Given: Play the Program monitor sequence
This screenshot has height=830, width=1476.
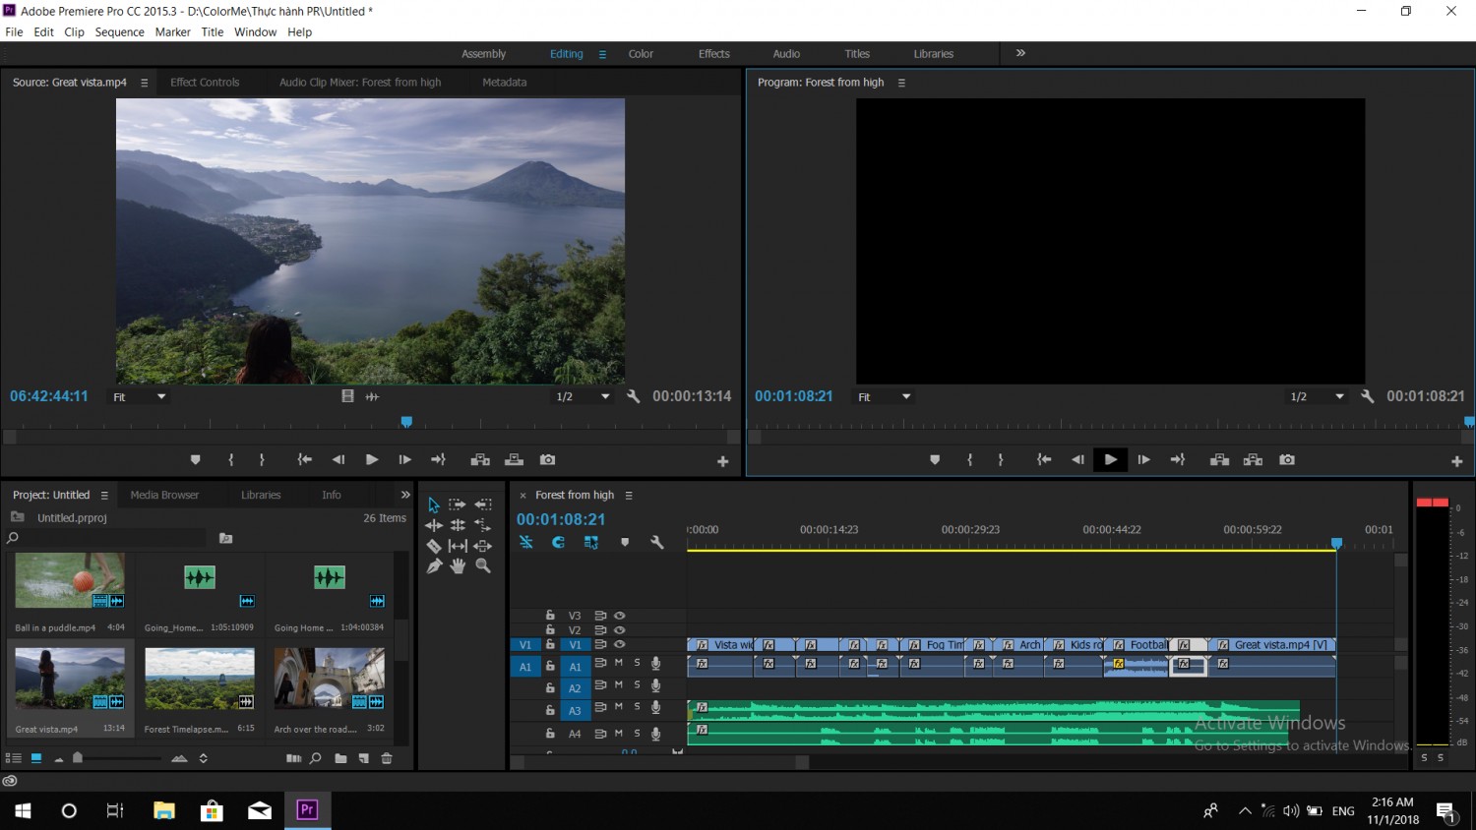Looking at the screenshot, I should [x=1110, y=460].
